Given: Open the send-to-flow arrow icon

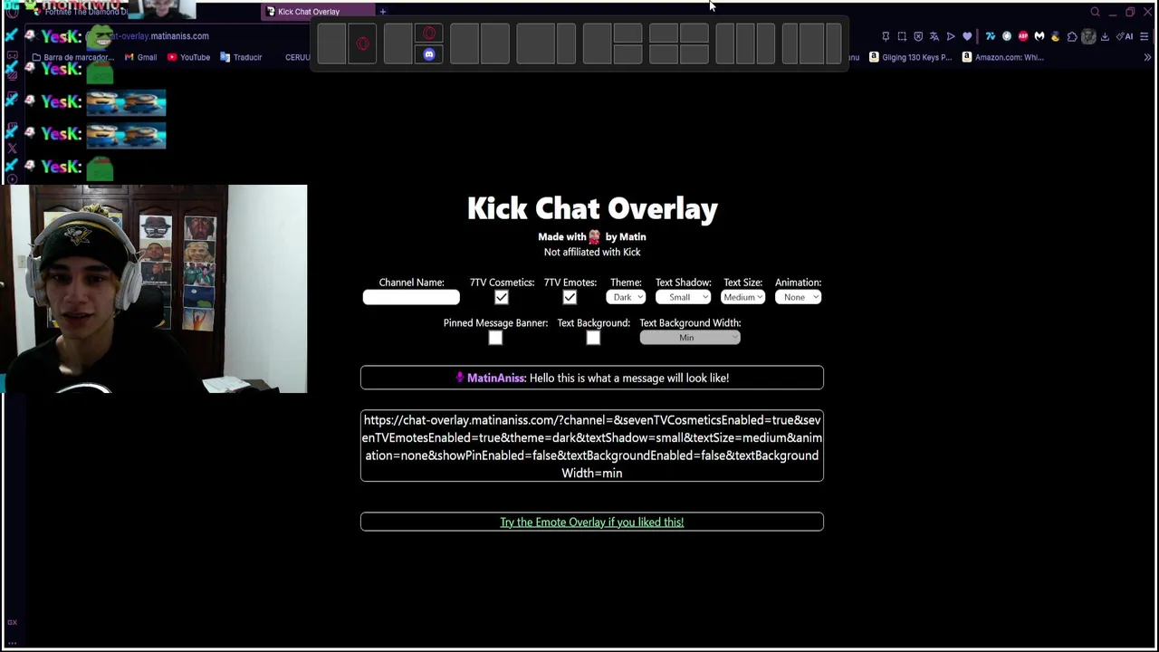Looking at the screenshot, I should tap(951, 36).
